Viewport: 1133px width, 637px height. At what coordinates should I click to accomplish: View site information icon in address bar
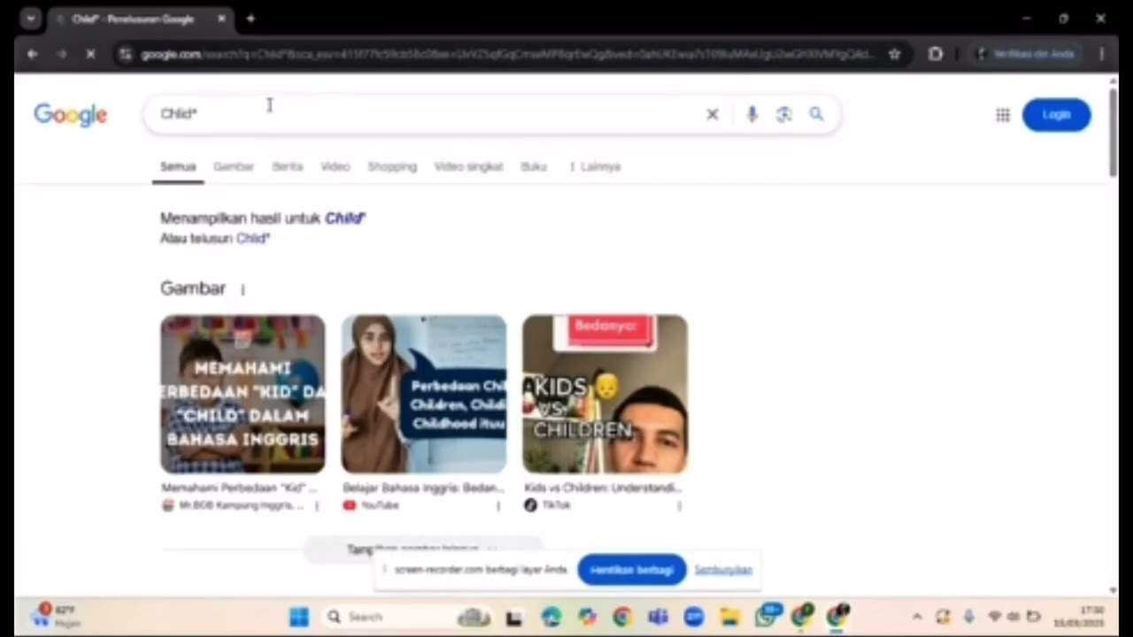[126, 54]
